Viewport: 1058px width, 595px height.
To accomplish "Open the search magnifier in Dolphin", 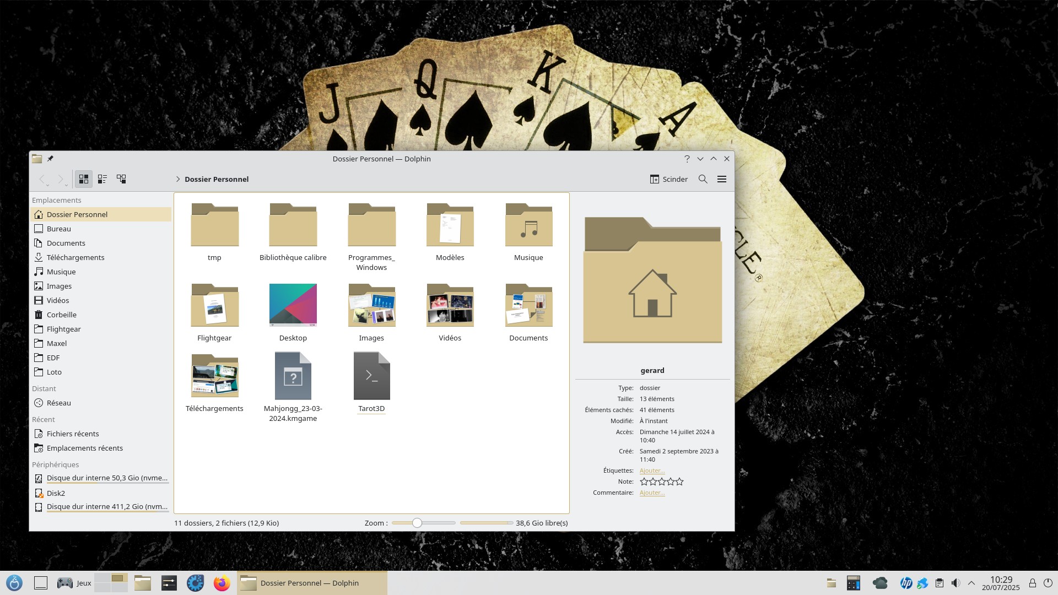I will point(703,179).
